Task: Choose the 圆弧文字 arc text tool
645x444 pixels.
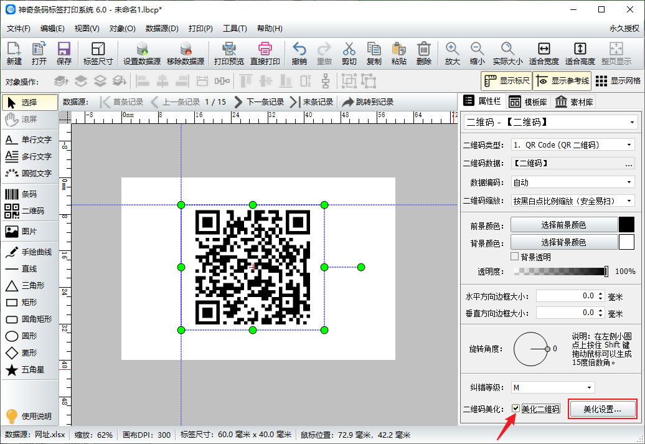Action: coord(30,174)
